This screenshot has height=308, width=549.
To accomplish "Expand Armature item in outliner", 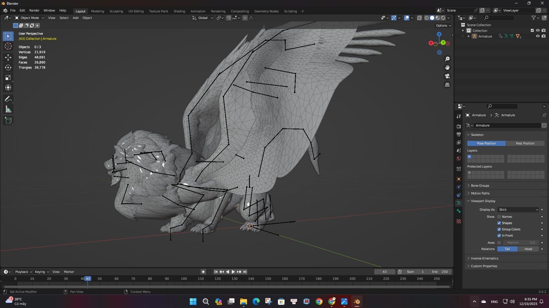I will pos(468,36).
